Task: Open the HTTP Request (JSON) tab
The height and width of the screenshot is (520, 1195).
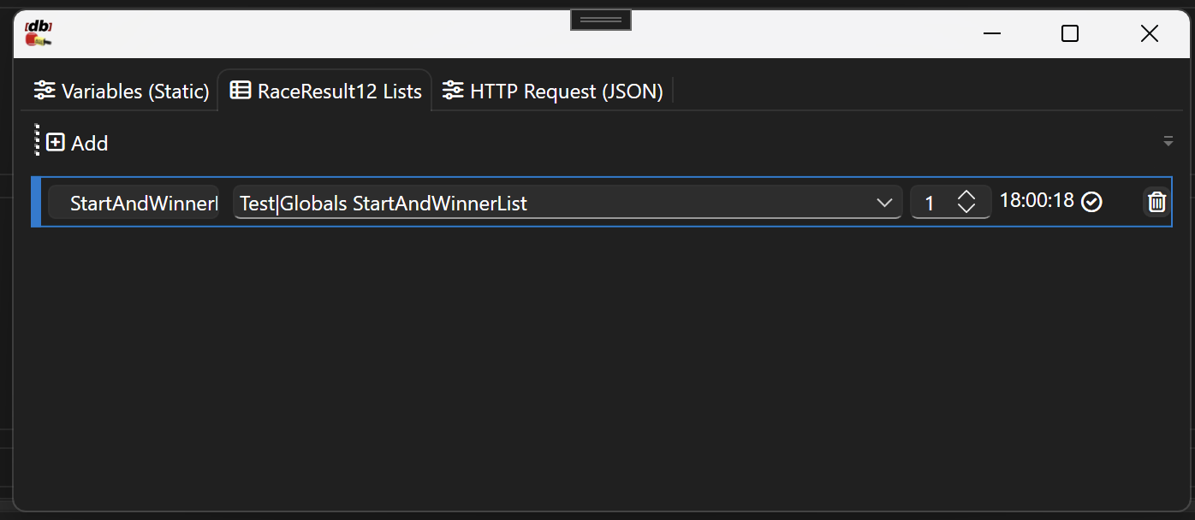Action: click(553, 92)
